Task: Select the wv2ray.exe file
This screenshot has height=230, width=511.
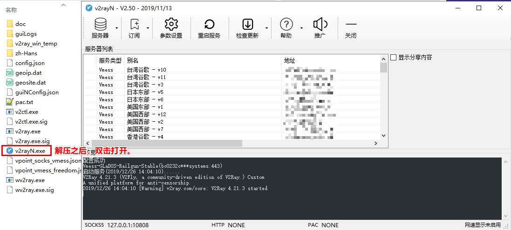Action: (26, 180)
